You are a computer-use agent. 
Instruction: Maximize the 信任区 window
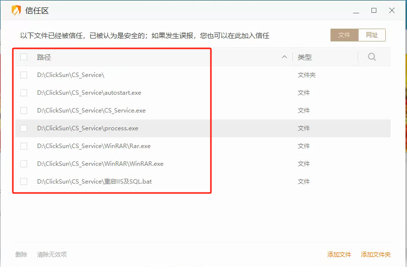[x=374, y=10]
